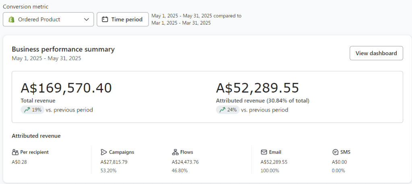This screenshot has height=184, width=412.
Task: Select the A$169,570.40 total revenue figure
Action: coord(66,88)
